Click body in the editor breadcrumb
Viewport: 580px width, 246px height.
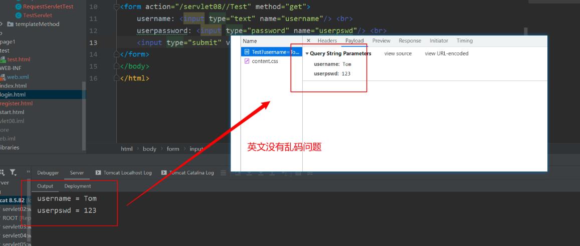[x=149, y=149]
